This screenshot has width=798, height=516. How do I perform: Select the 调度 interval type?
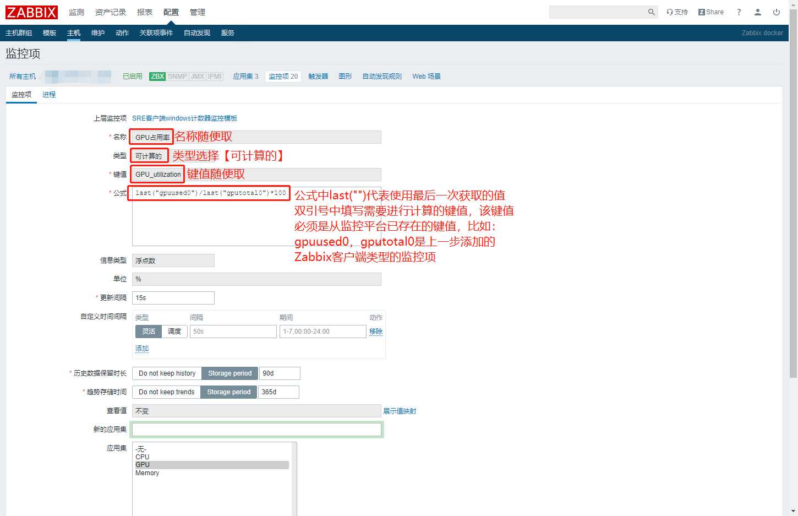click(x=174, y=332)
